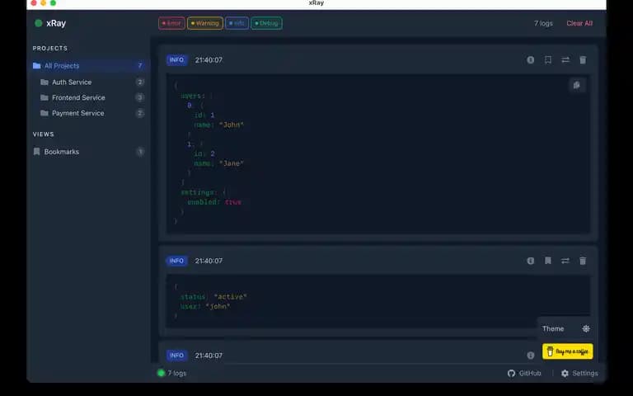This screenshot has height=396, width=633.
Task: Click the green xRay logo dot
Action: (x=39, y=23)
